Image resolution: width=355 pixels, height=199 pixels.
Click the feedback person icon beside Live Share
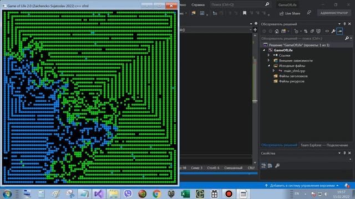pyautogui.click(x=309, y=13)
